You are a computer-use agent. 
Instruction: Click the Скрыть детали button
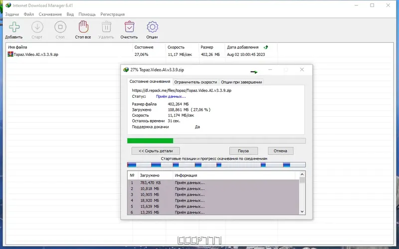[x=156, y=151]
